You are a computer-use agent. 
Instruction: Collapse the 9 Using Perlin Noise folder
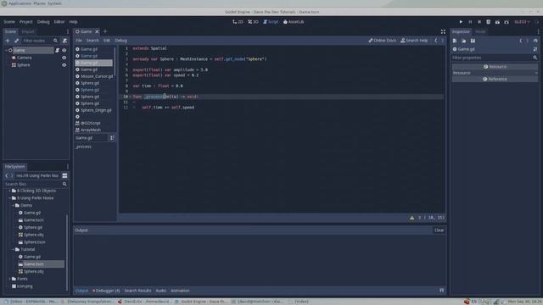[9, 198]
